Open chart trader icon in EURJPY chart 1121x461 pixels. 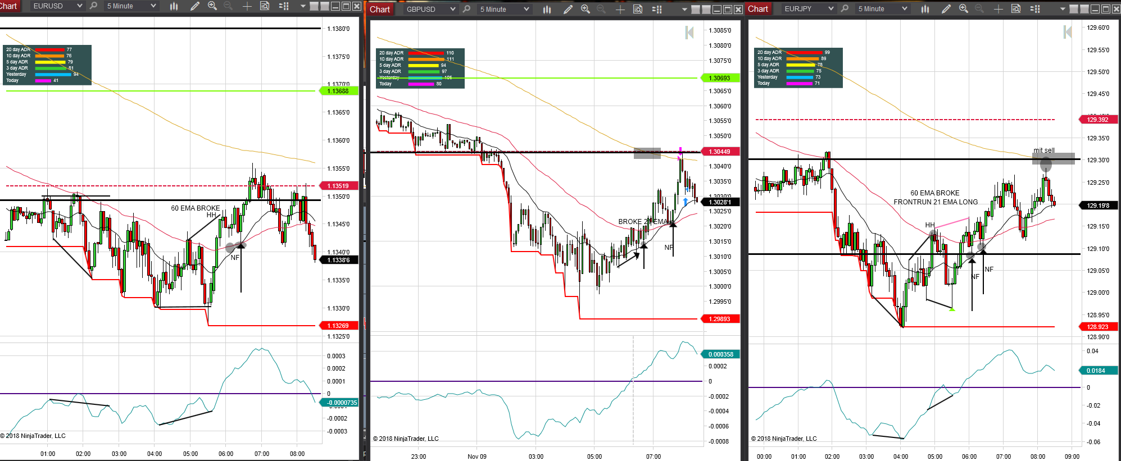pos(1035,8)
